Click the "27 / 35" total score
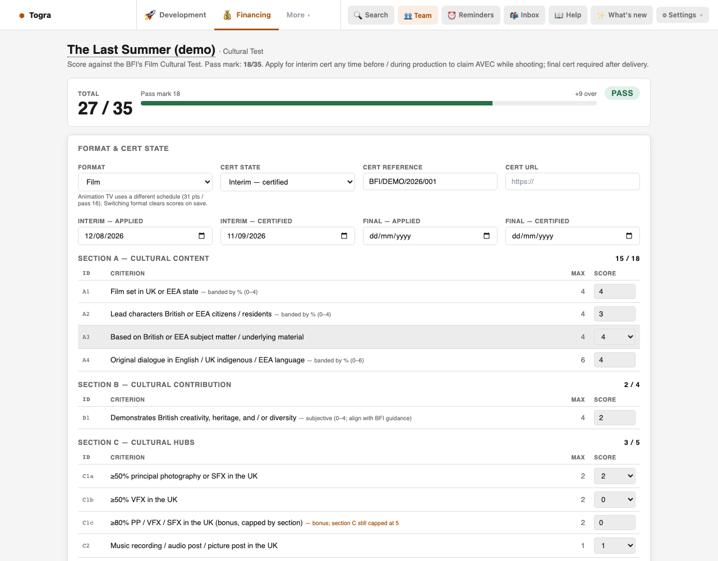The width and height of the screenshot is (718, 561). pyautogui.click(x=105, y=108)
